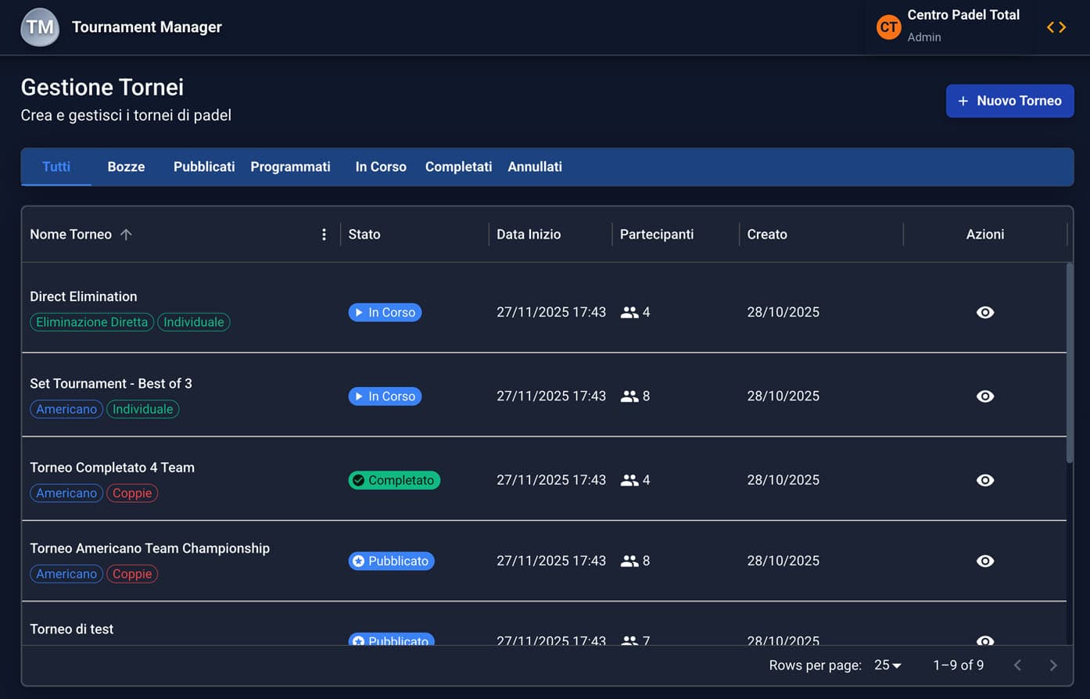Viewport: 1090px width, 699px height.
Task: Click the Eliminazione Diretta tag chip
Action: pos(92,322)
